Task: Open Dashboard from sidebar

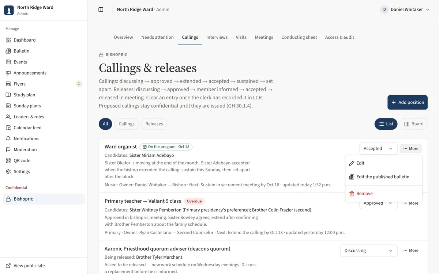Action: [44, 40]
